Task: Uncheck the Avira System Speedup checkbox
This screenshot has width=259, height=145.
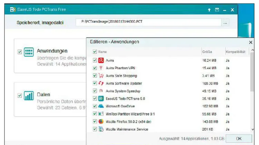Action: [95, 91]
